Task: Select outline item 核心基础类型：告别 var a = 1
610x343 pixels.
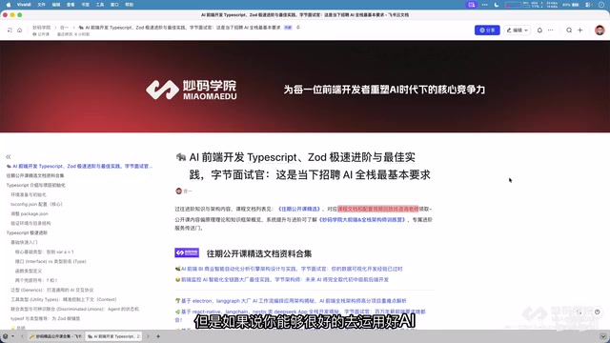Action: pos(45,252)
